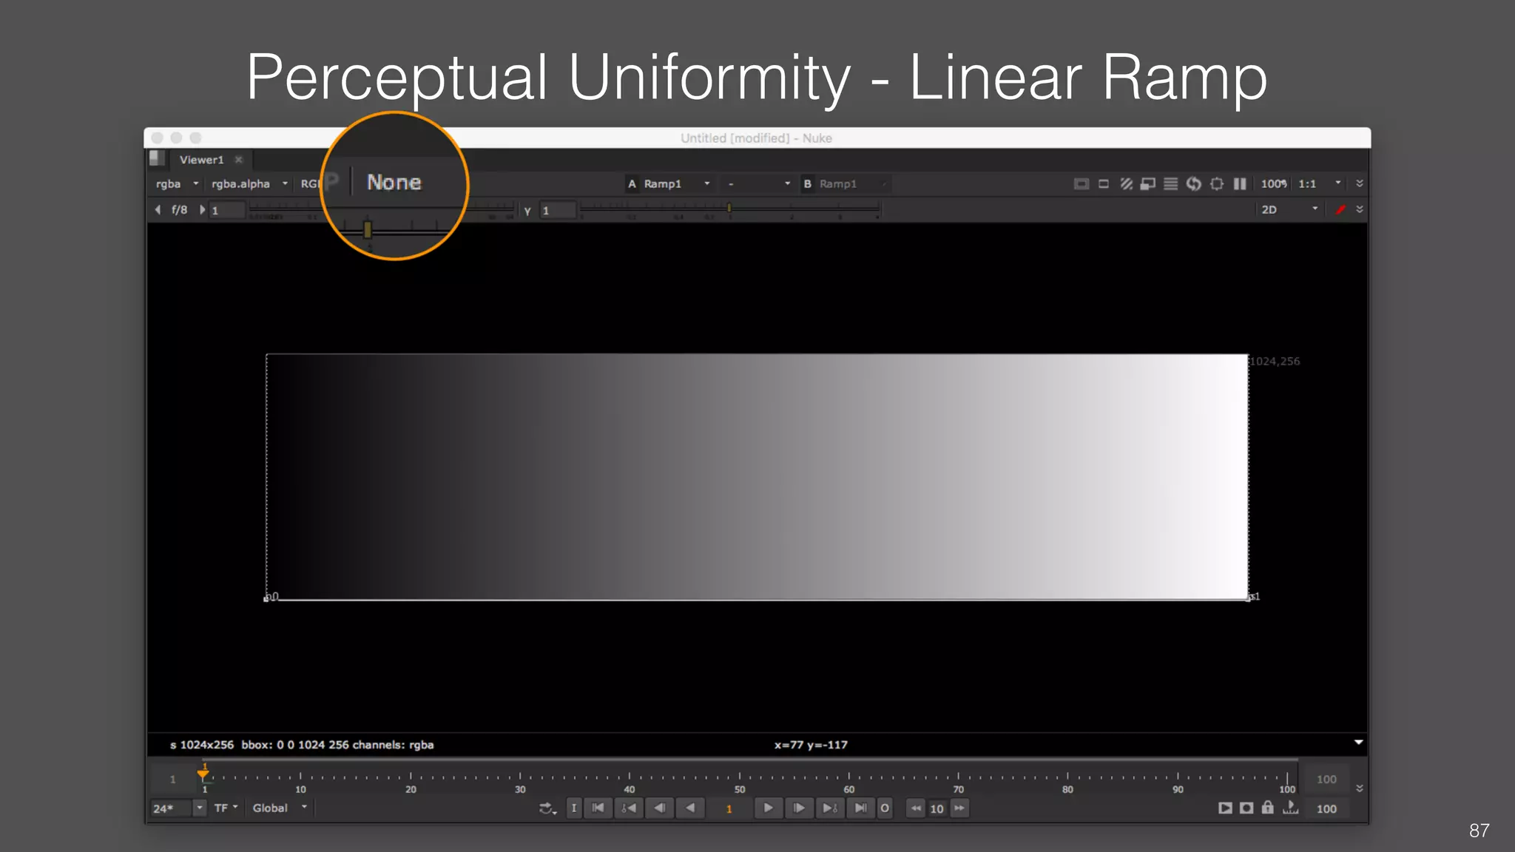Go to the first frame
This screenshot has width=1515, height=852.
[x=598, y=808]
